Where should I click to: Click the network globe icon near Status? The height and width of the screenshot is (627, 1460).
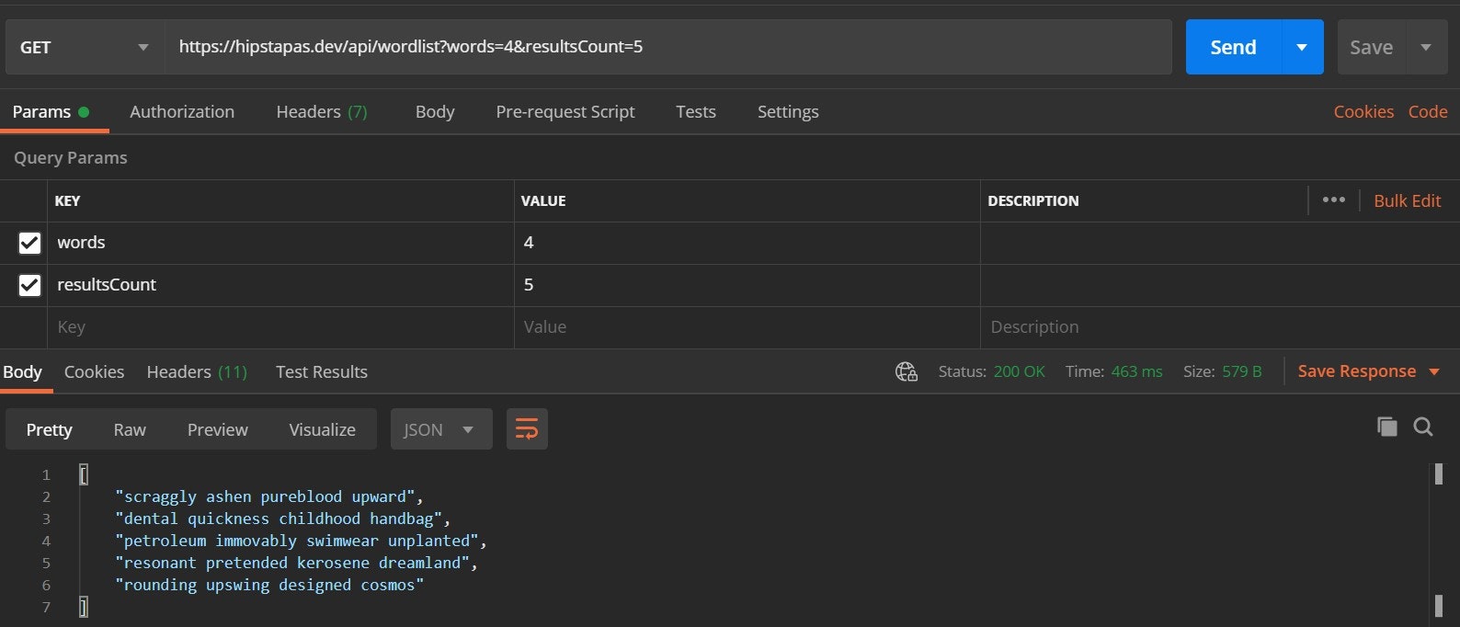click(907, 371)
